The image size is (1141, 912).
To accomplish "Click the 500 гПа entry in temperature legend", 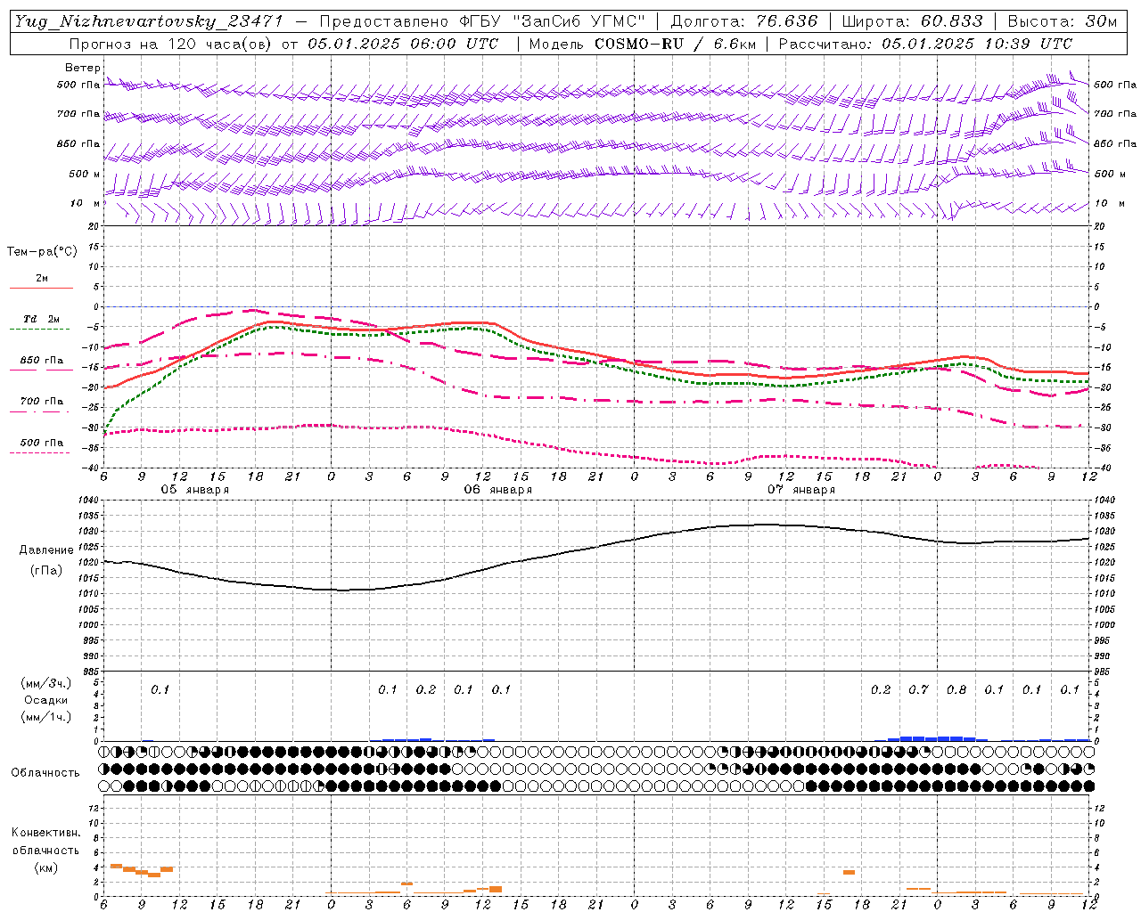I will (42, 443).
